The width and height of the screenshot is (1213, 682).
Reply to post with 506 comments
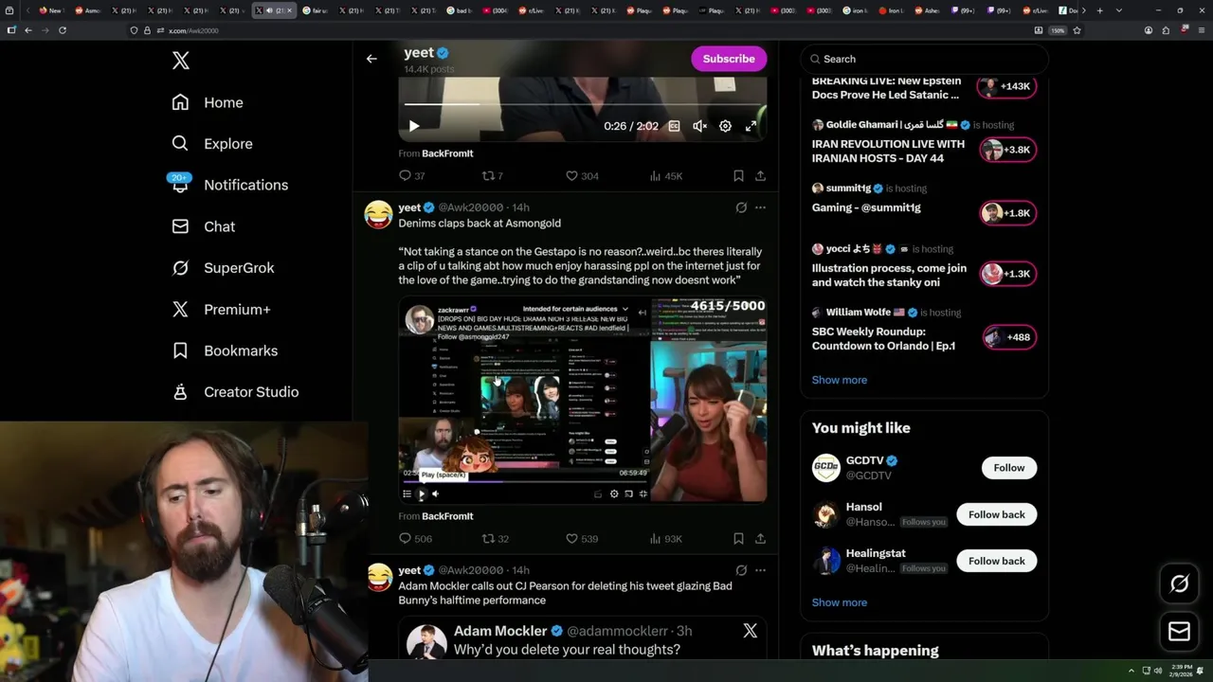(415, 539)
